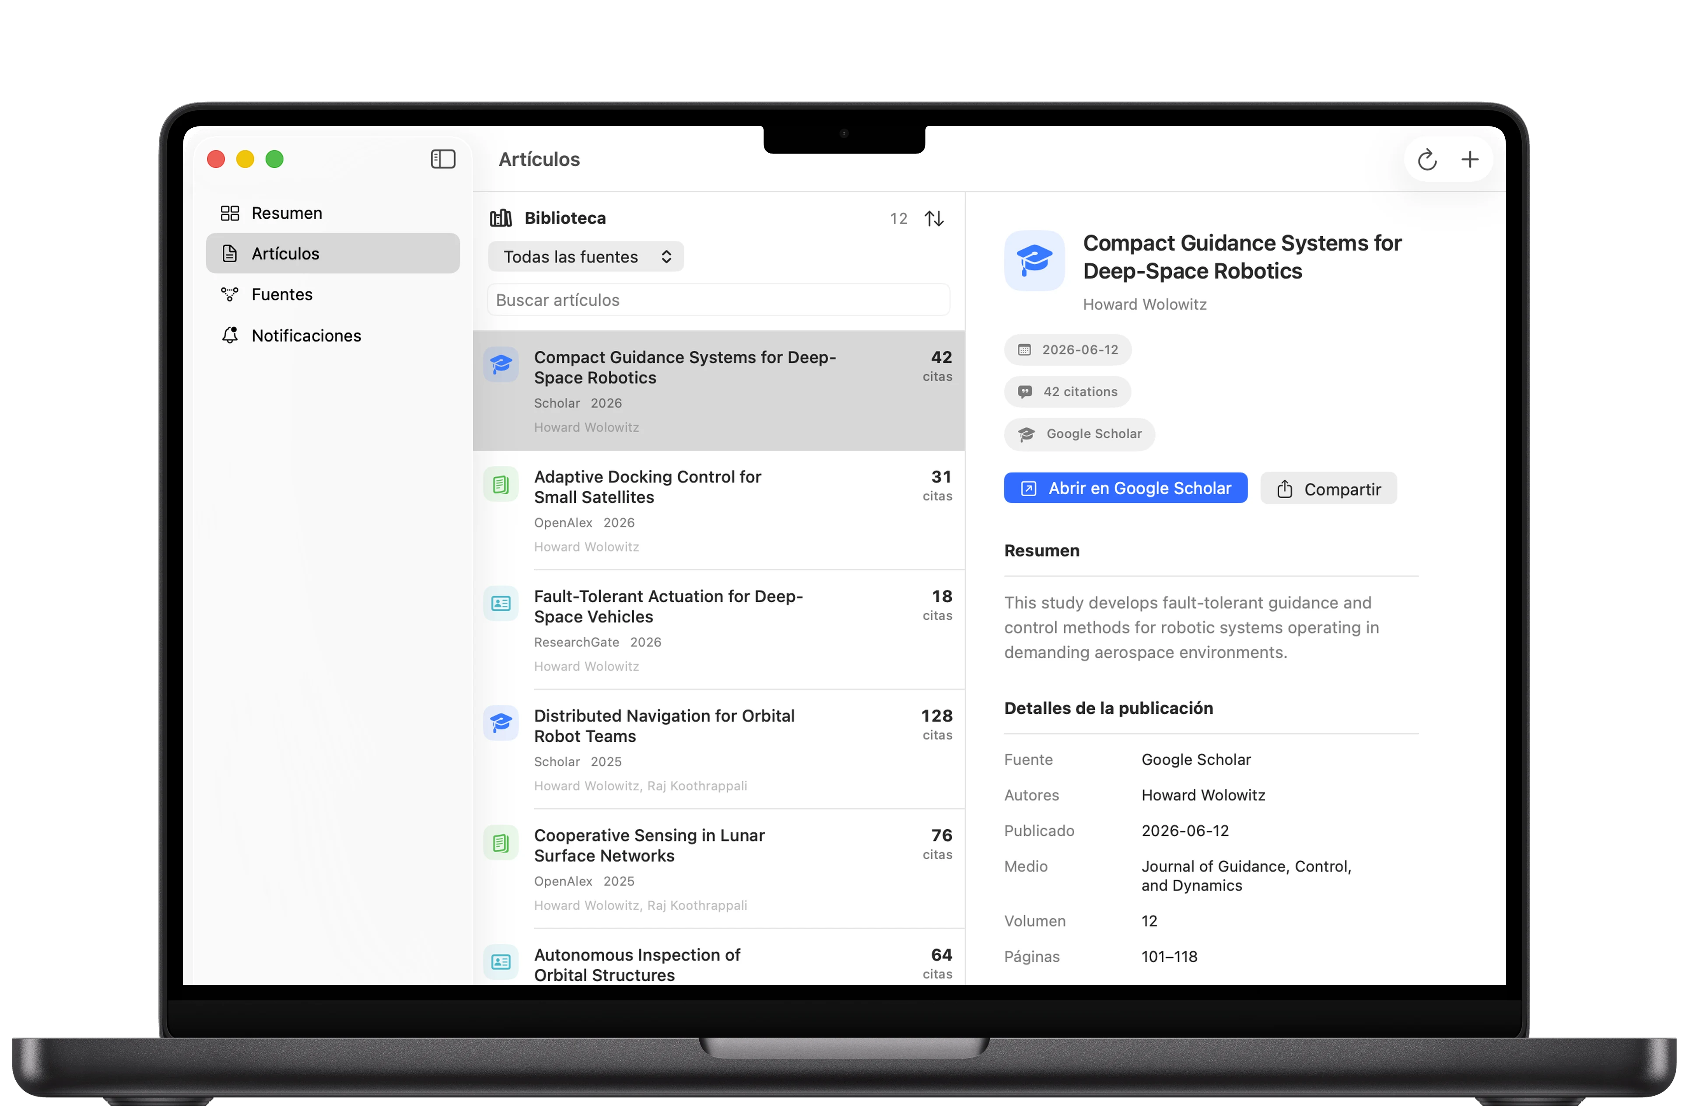This screenshot has width=1689, height=1111.
Task: Click the OpenAlex icon of Cooperative Sensing article
Action: 501,842
